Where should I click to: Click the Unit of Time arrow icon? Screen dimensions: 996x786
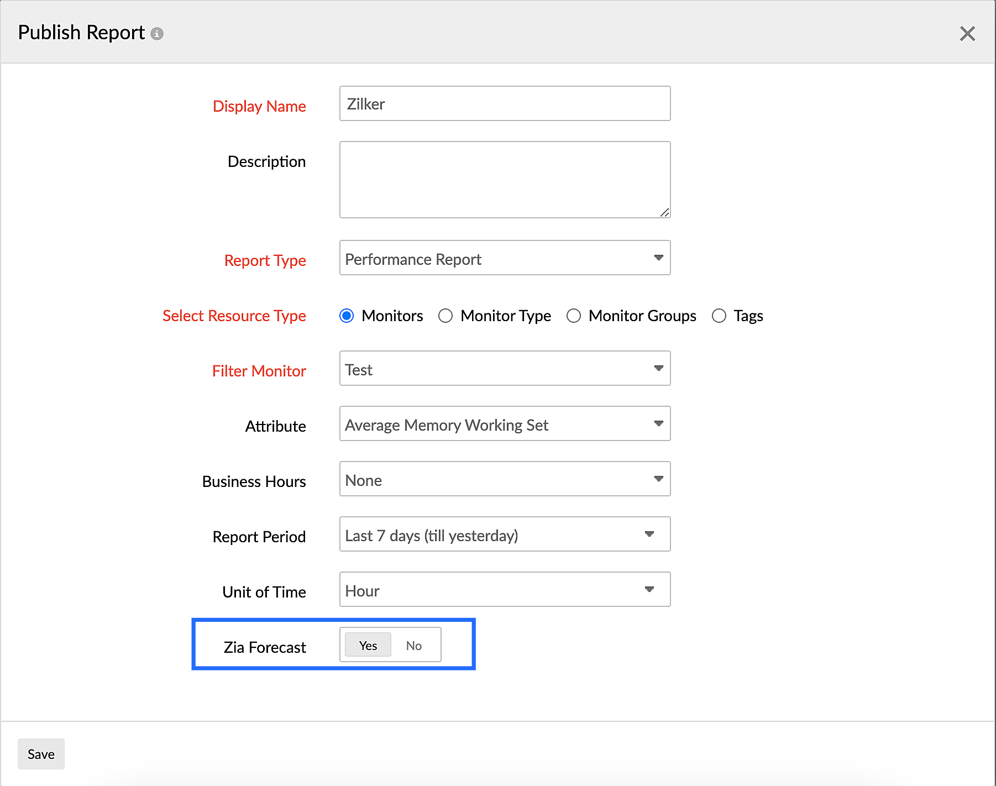[649, 589]
